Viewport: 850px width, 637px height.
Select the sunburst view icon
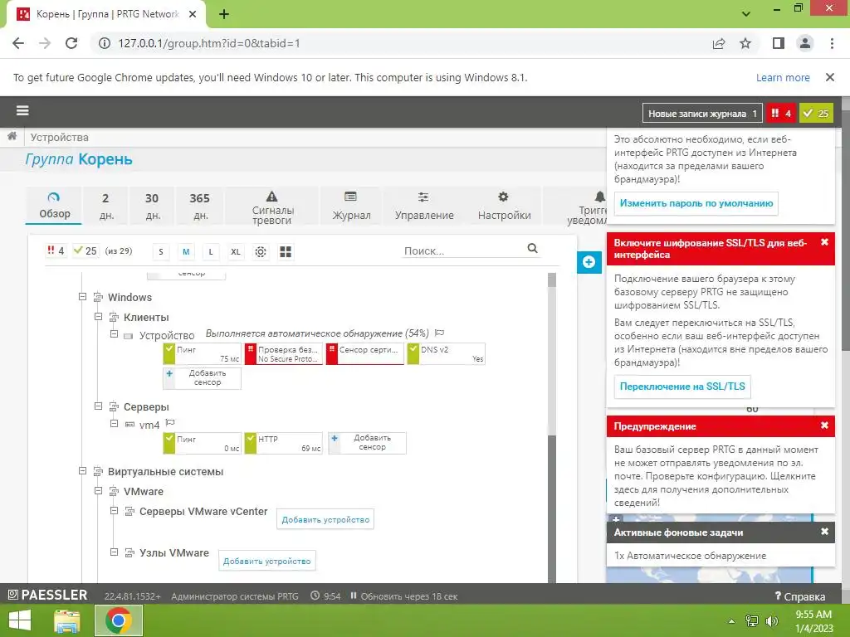(x=261, y=252)
